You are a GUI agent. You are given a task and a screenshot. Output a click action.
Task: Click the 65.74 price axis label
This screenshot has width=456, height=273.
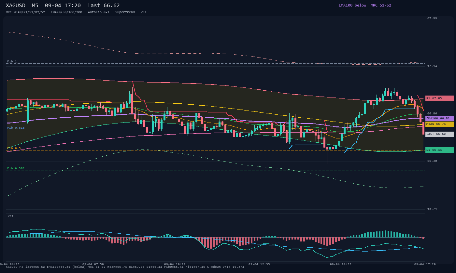(x=432, y=209)
